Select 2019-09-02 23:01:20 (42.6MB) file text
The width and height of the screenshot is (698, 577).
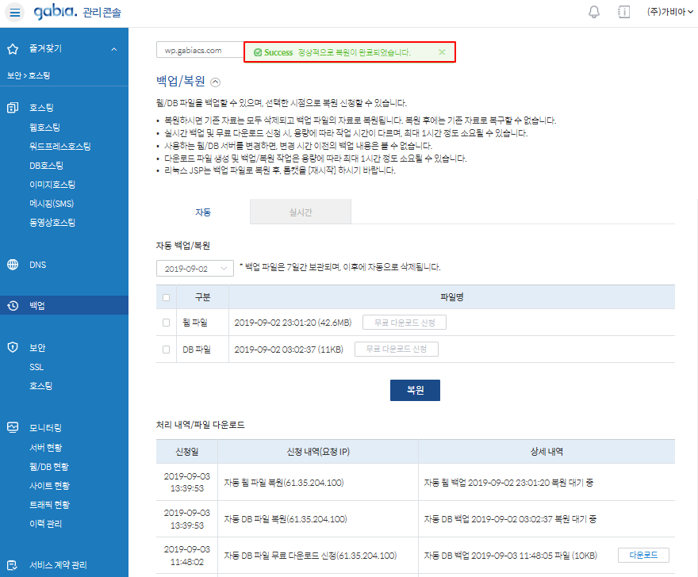(293, 323)
